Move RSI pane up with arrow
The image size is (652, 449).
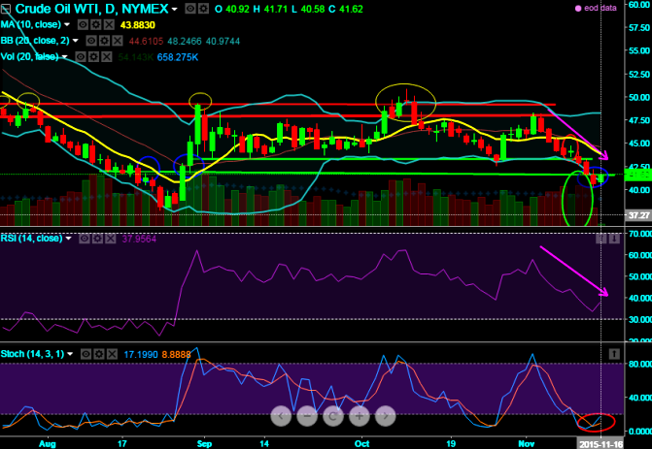pyautogui.click(x=601, y=239)
